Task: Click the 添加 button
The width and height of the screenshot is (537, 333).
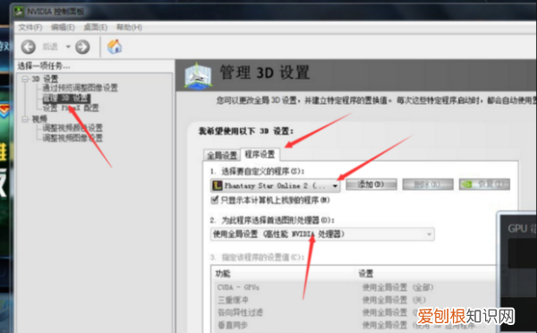Action: coord(371,184)
